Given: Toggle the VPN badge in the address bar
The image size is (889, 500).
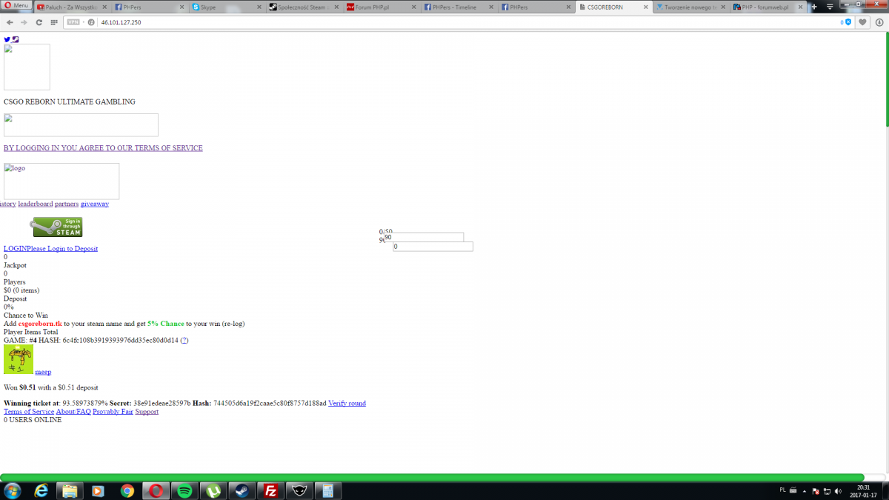Looking at the screenshot, I should (x=73, y=22).
